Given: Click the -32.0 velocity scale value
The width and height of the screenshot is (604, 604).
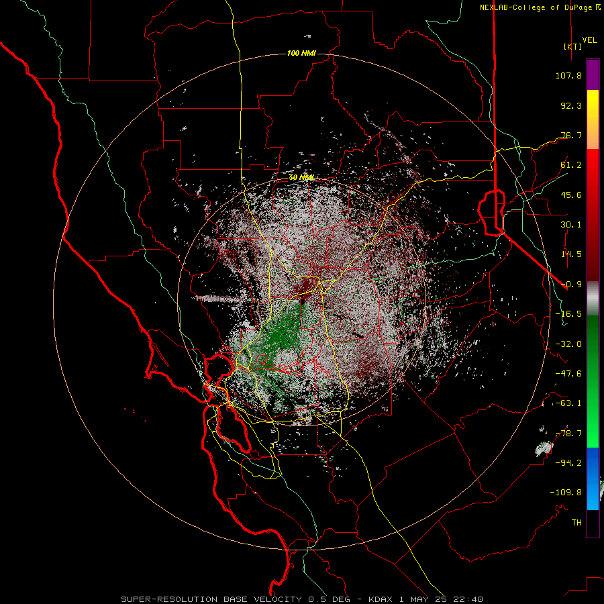Looking at the screenshot, I should click(568, 344).
